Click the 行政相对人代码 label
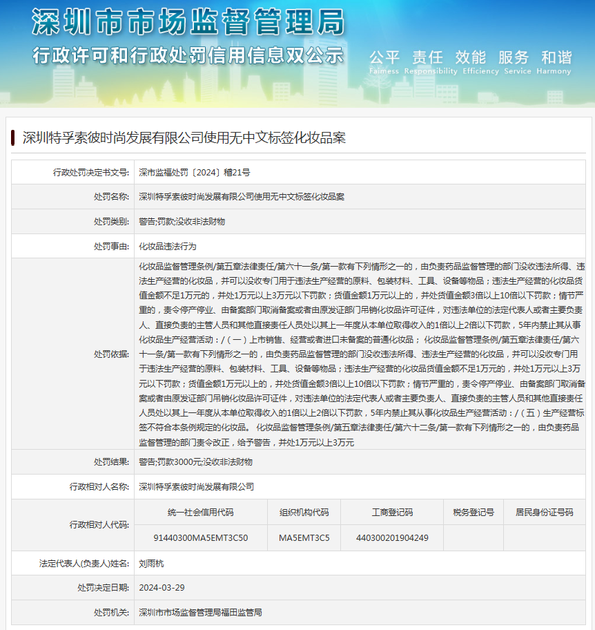595x630 pixels. pos(99,525)
